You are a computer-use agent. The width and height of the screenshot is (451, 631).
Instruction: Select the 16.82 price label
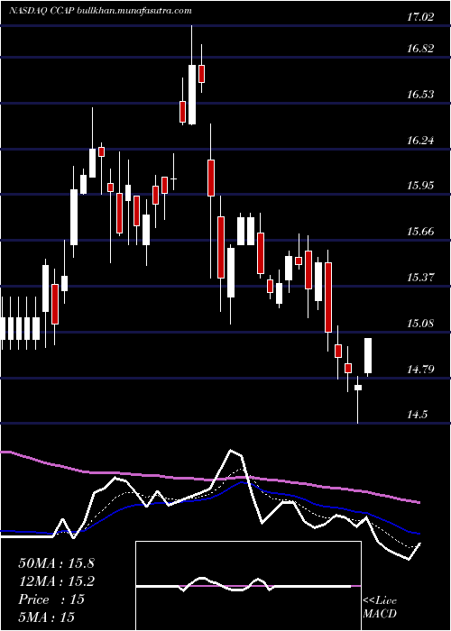point(420,49)
